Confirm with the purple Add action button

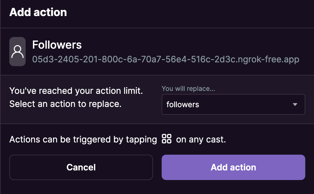click(233, 167)
